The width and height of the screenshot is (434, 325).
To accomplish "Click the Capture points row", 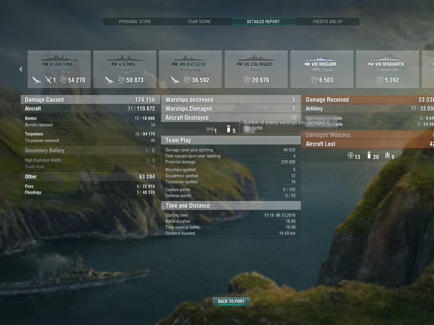I will click(x=231, y=190).
